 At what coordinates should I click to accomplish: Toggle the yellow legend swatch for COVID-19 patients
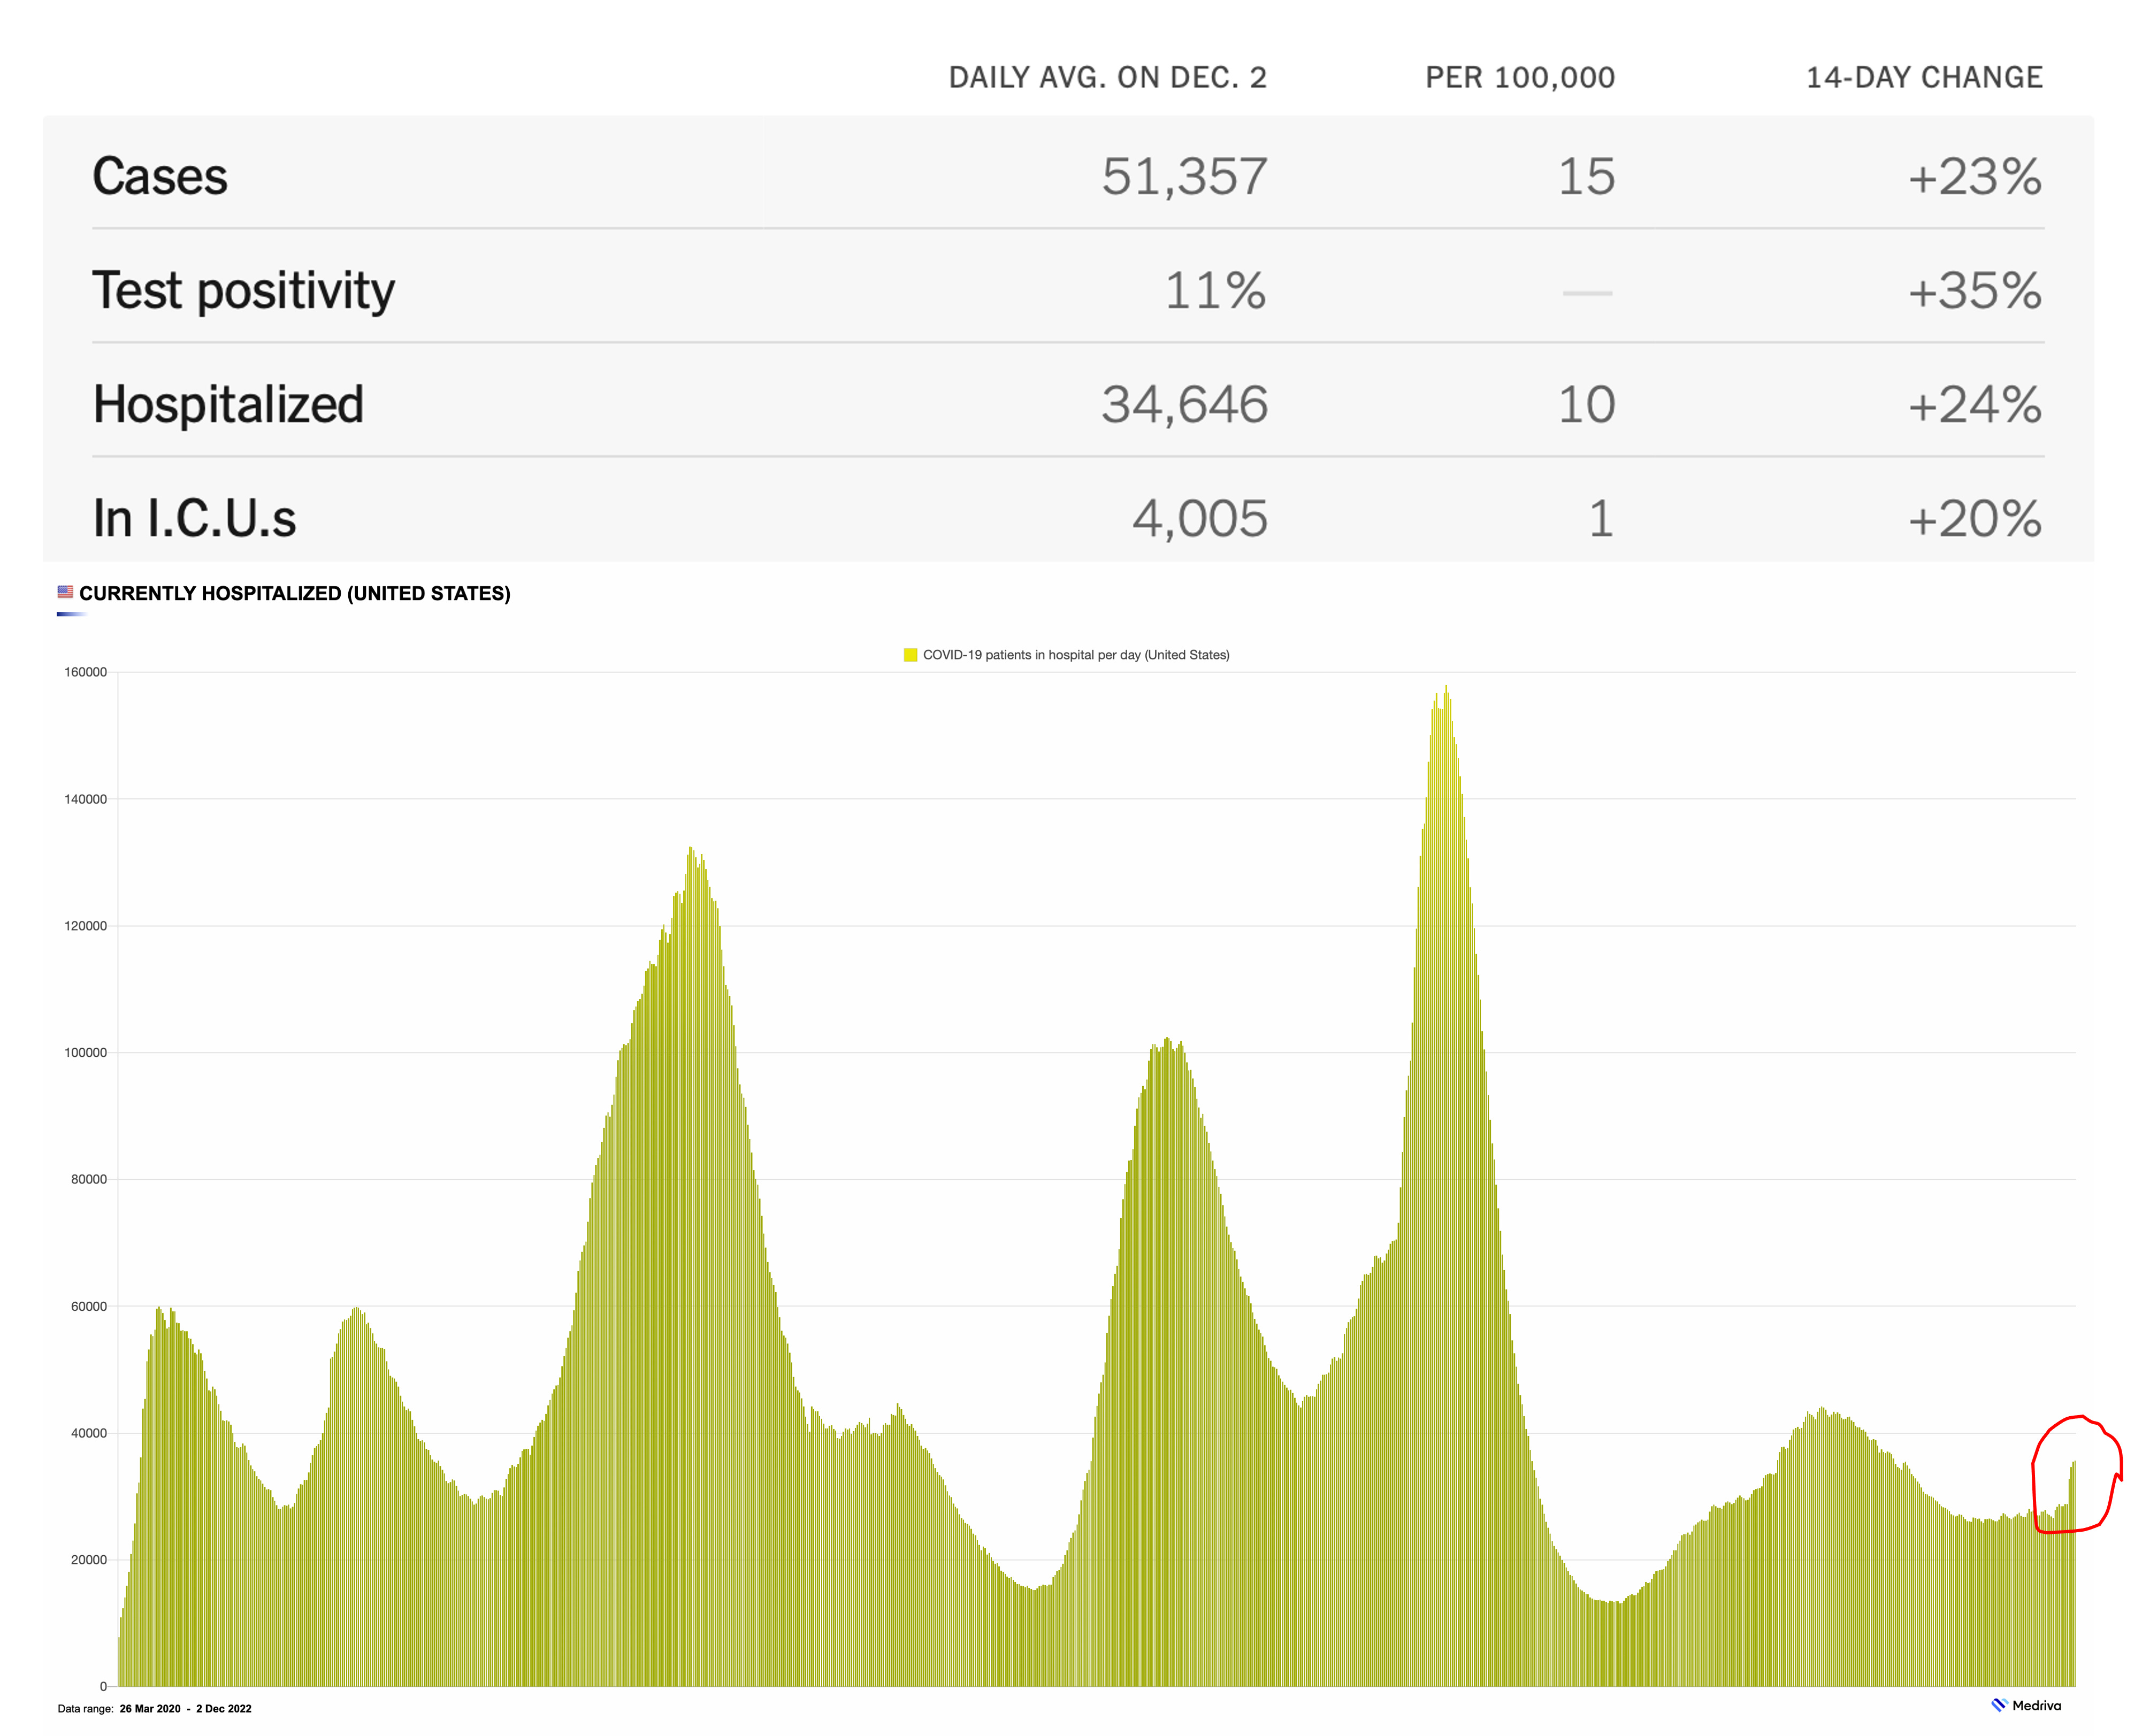pyautogui.click(x=910, y=655)
